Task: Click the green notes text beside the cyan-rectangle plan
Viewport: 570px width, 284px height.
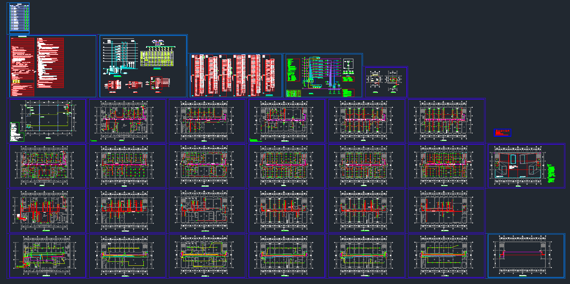Action: coord(551,174)
